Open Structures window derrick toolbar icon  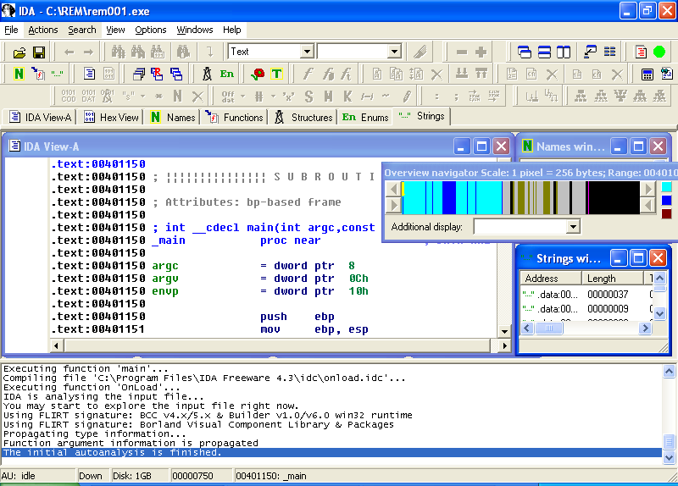click(x=207, y=74)
